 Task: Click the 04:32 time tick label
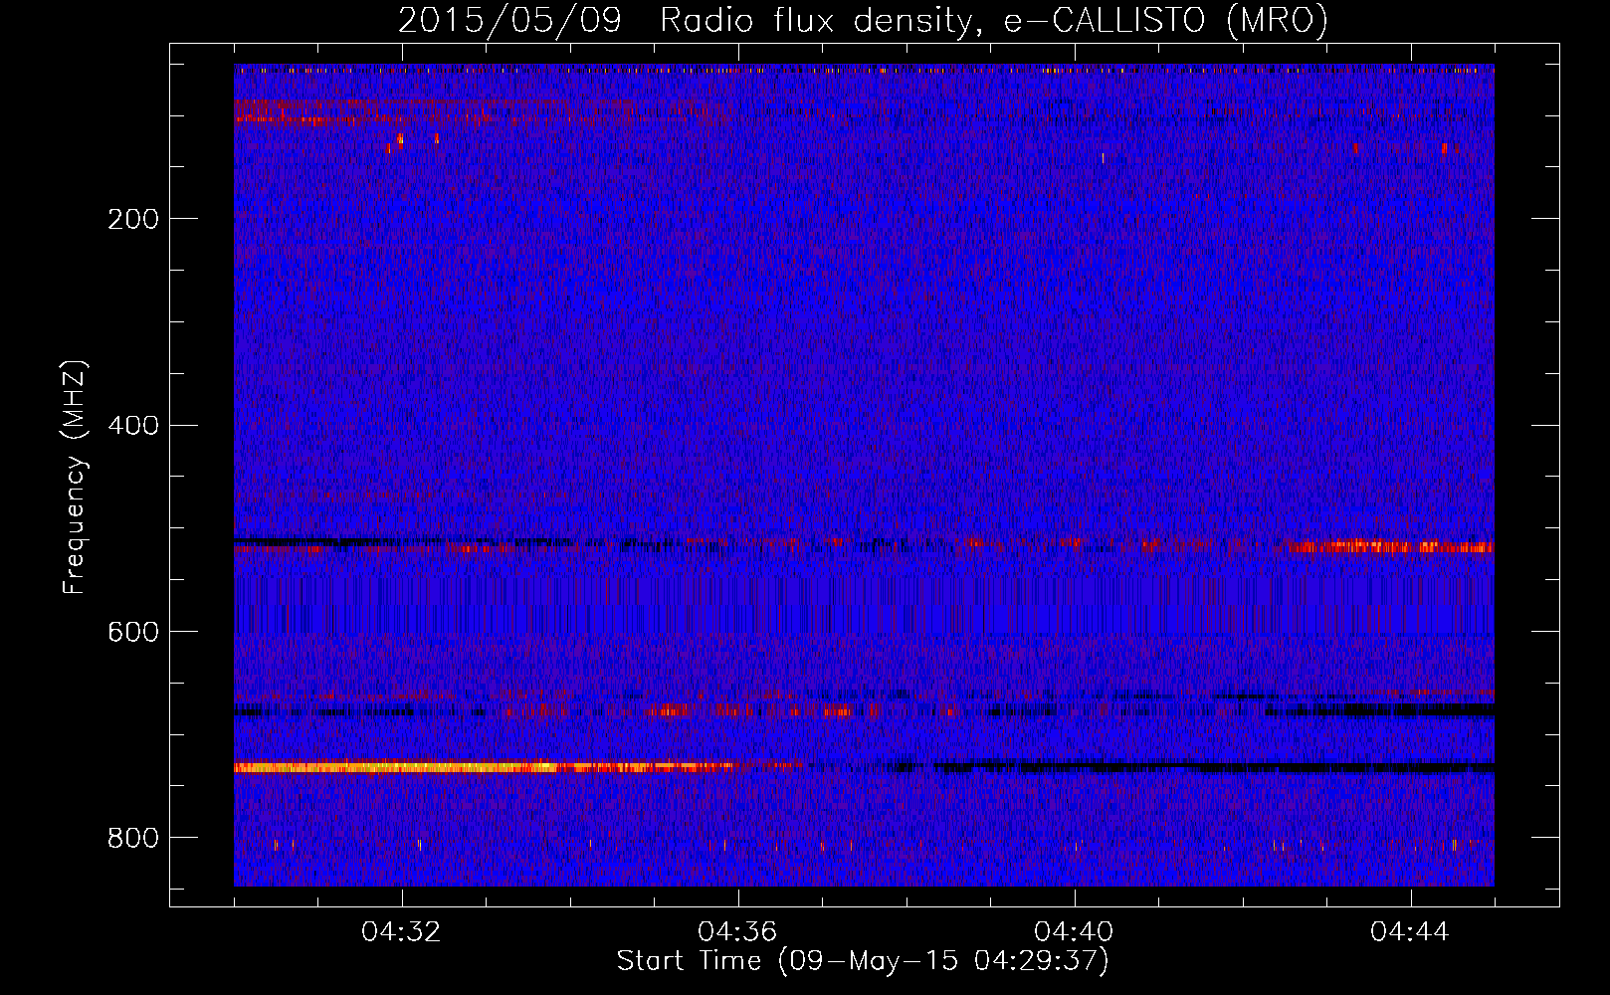(x=401, y=932)
